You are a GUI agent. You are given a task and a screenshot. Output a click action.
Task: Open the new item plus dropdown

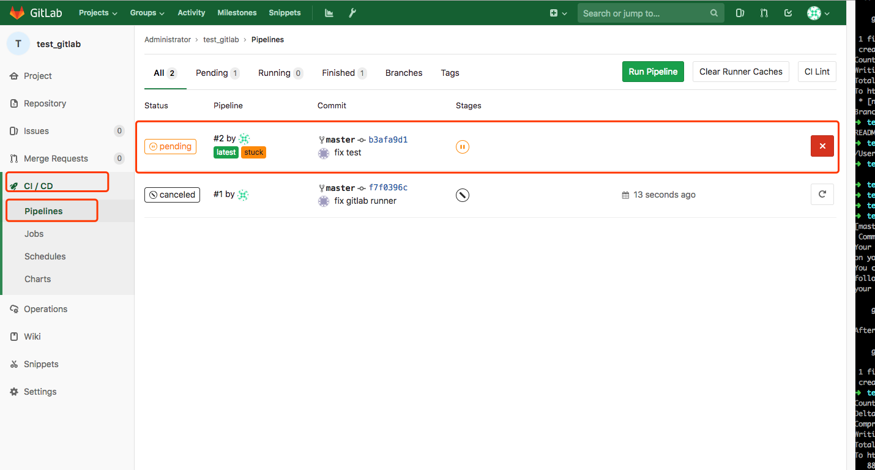(558, 13)
